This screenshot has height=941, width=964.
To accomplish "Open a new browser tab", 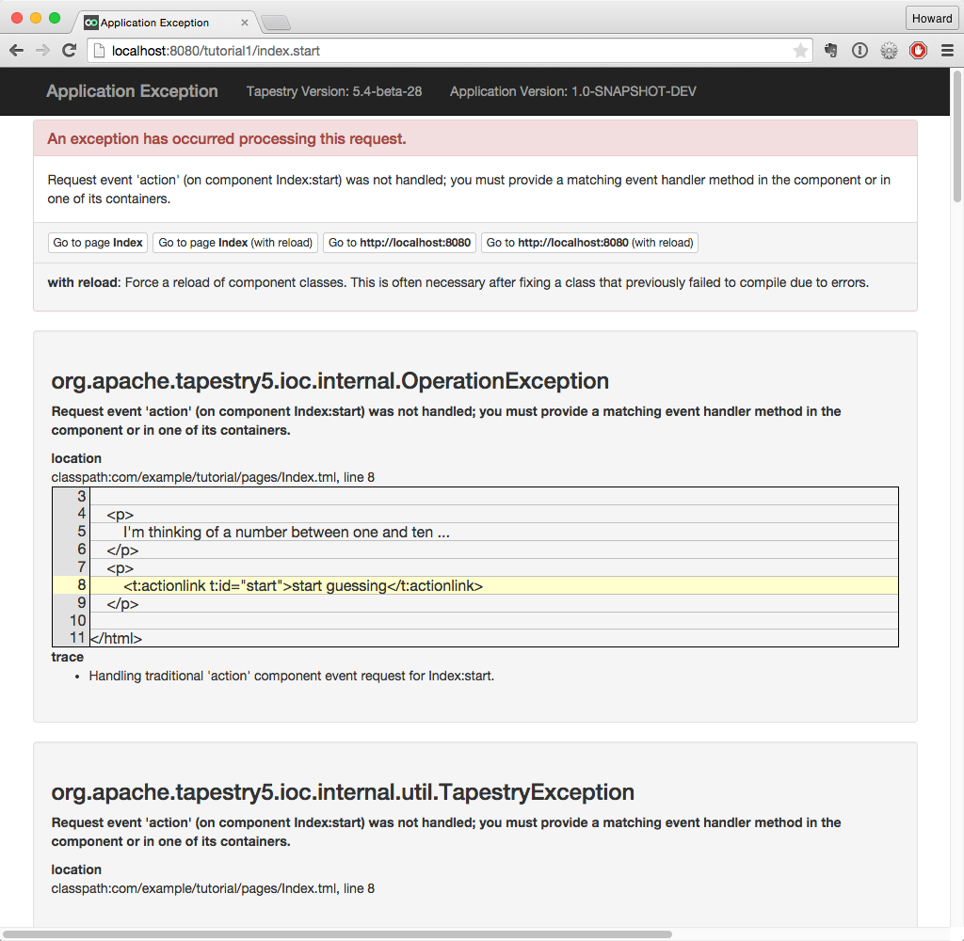I will click(x=275, y=23).
